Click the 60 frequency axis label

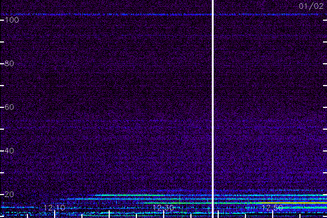(x=9, y=107)
